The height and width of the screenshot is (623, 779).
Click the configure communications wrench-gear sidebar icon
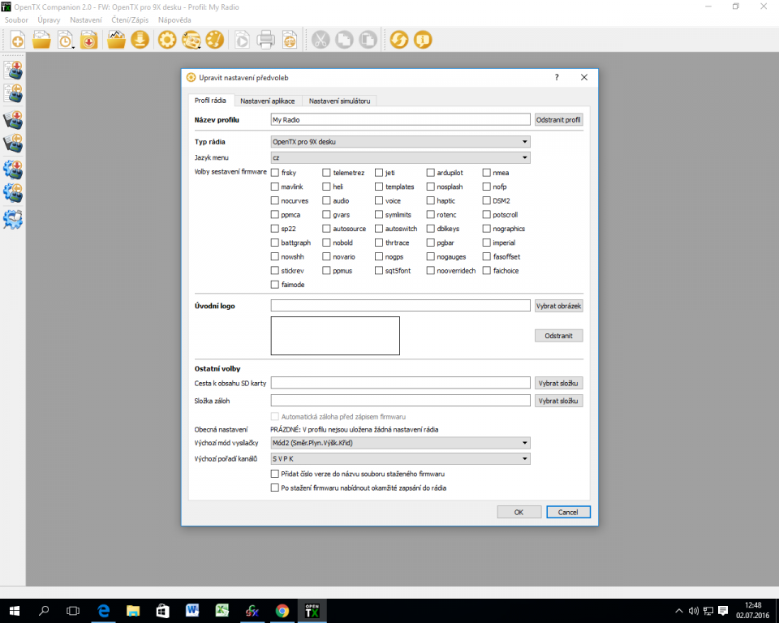pos(13,219)
